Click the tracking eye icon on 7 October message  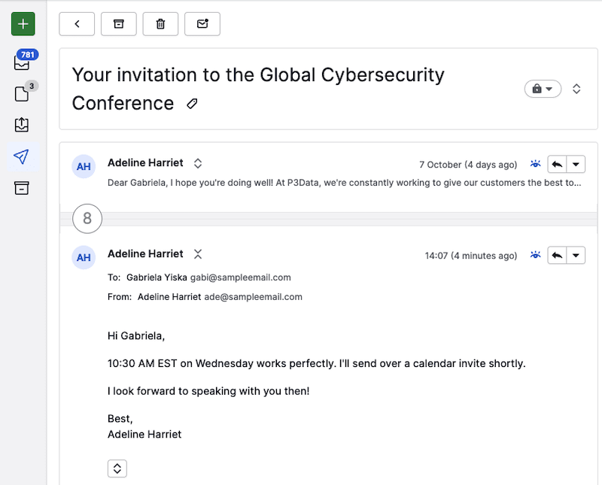pos(535,164)
